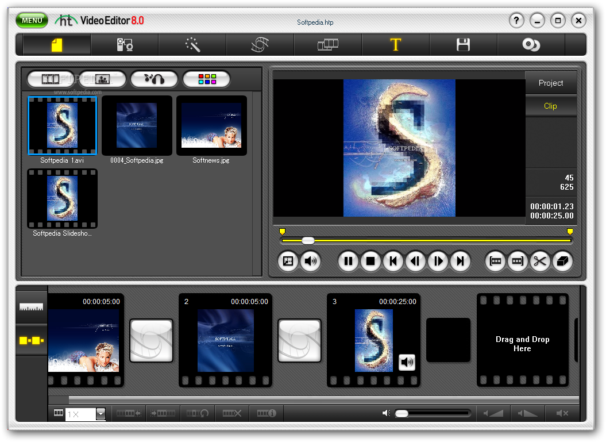Select 0004_Softpedia.jpg thumbnail
The height and width of the screenshot is (442, 606).
point(137,126)
